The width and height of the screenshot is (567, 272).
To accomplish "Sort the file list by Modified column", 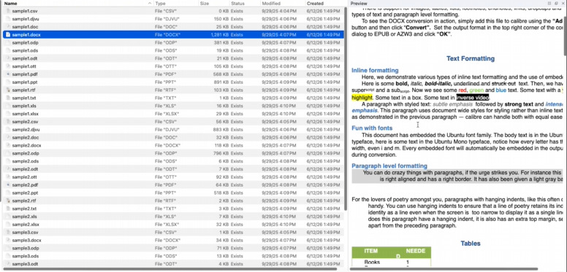I will pos(283,3).
